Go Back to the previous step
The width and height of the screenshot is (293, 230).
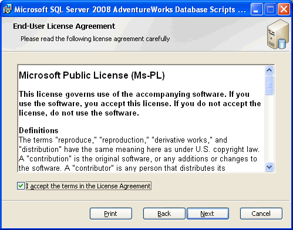pyautogui.click(x=164, y=214)
